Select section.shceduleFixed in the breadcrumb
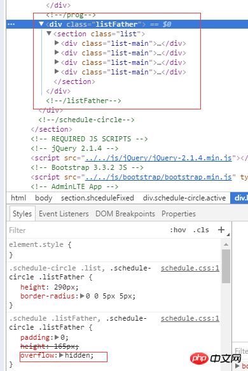This screenshot has width=248, height=371. coord(97,198)
